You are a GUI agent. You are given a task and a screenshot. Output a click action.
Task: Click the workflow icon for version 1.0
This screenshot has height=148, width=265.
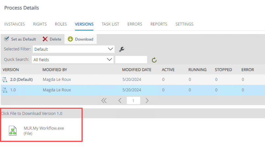[5, 90]
